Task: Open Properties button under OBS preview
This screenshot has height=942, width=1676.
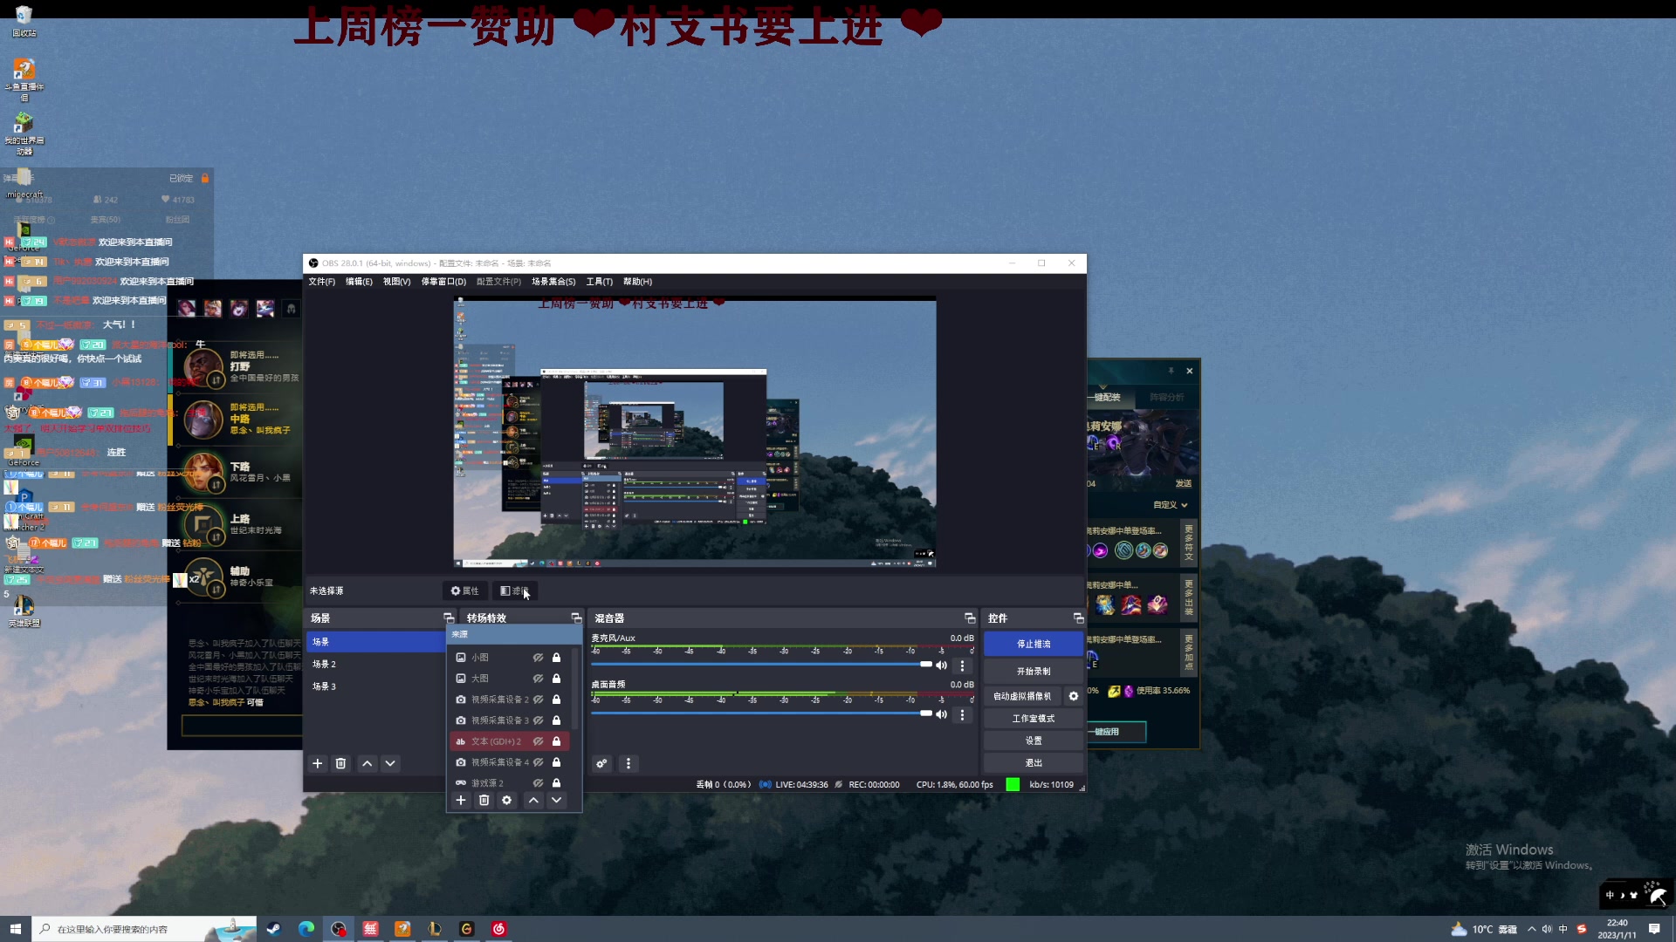Action: click(x=465, y=590)
